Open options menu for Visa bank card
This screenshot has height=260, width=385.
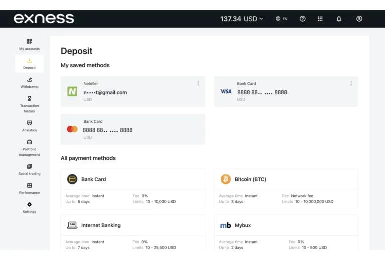point(351,83)
